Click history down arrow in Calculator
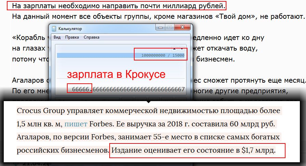The height and width of the screenshot is (166, 306). [x=182, y=49]
